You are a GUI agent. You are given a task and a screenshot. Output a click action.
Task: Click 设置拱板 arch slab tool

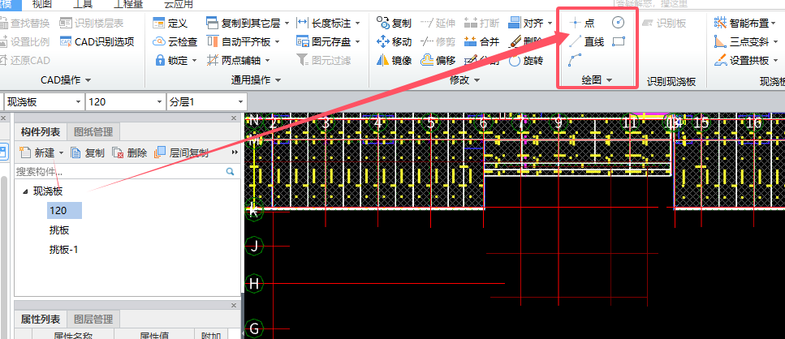(x=745, y=61)
